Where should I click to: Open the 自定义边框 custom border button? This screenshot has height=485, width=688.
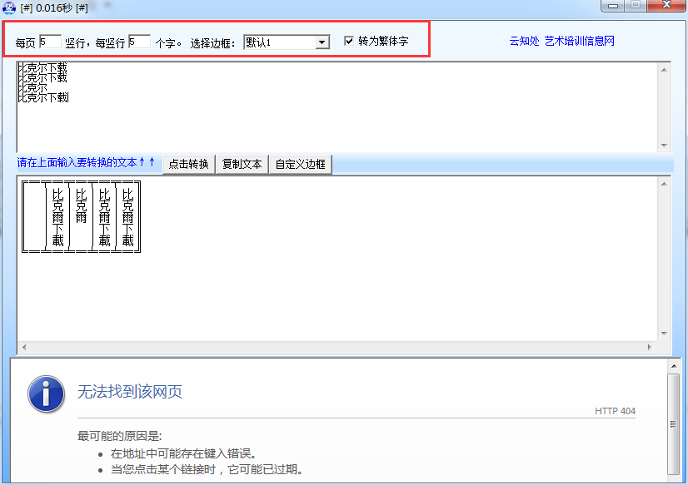300,164
